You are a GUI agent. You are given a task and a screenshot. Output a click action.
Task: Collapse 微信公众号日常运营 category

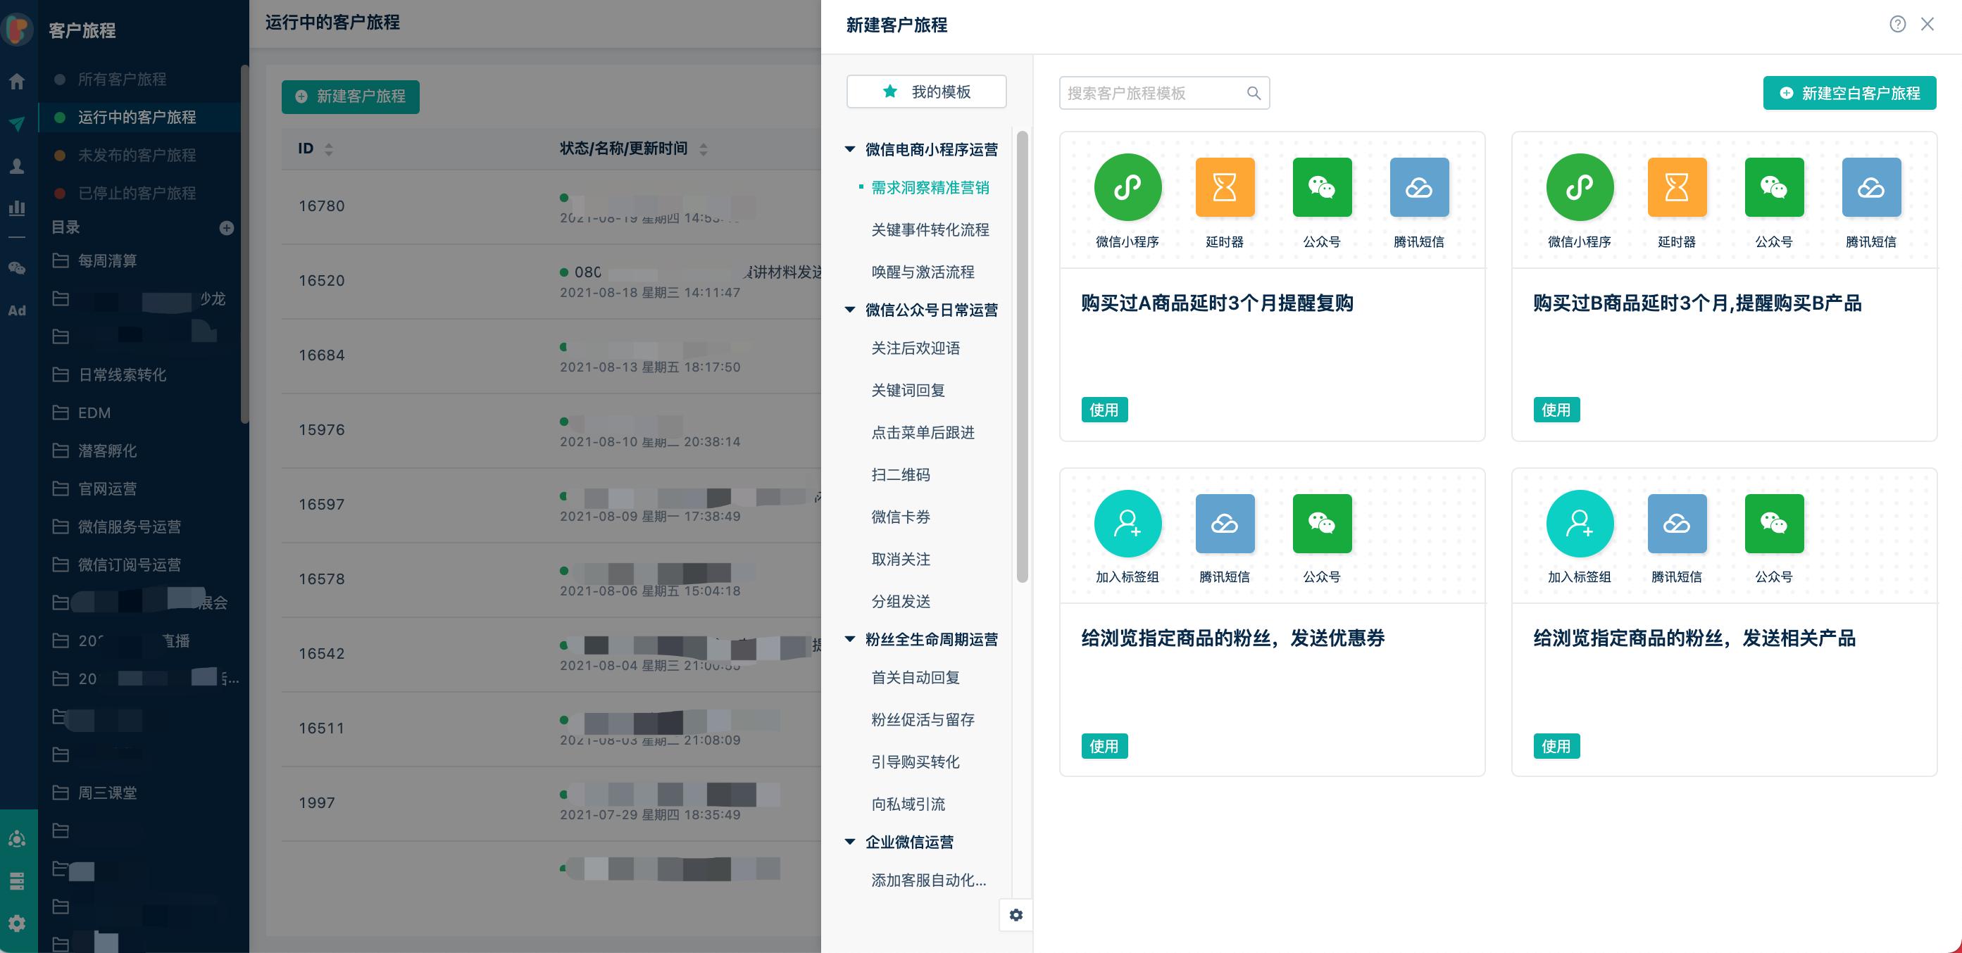point(850,310)
